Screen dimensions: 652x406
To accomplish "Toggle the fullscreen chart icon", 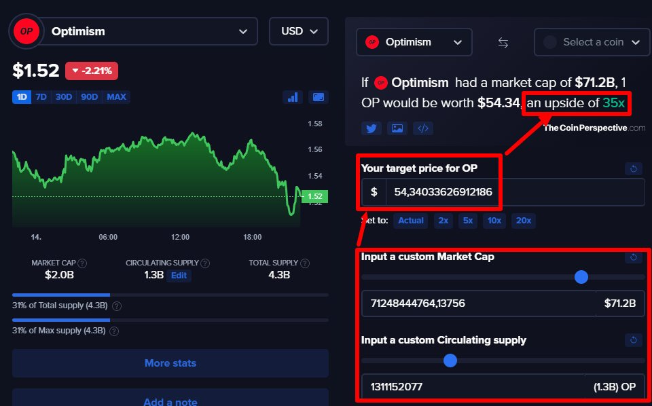I will 318,97.
